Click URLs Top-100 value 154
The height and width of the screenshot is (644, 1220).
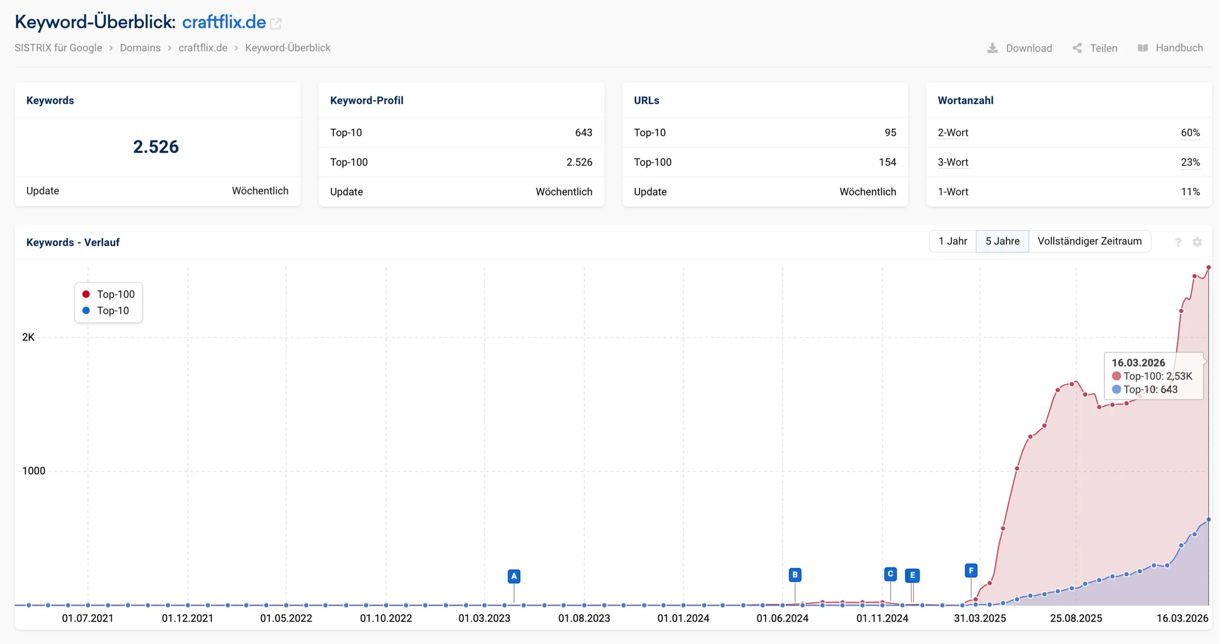tap(888, 162)
